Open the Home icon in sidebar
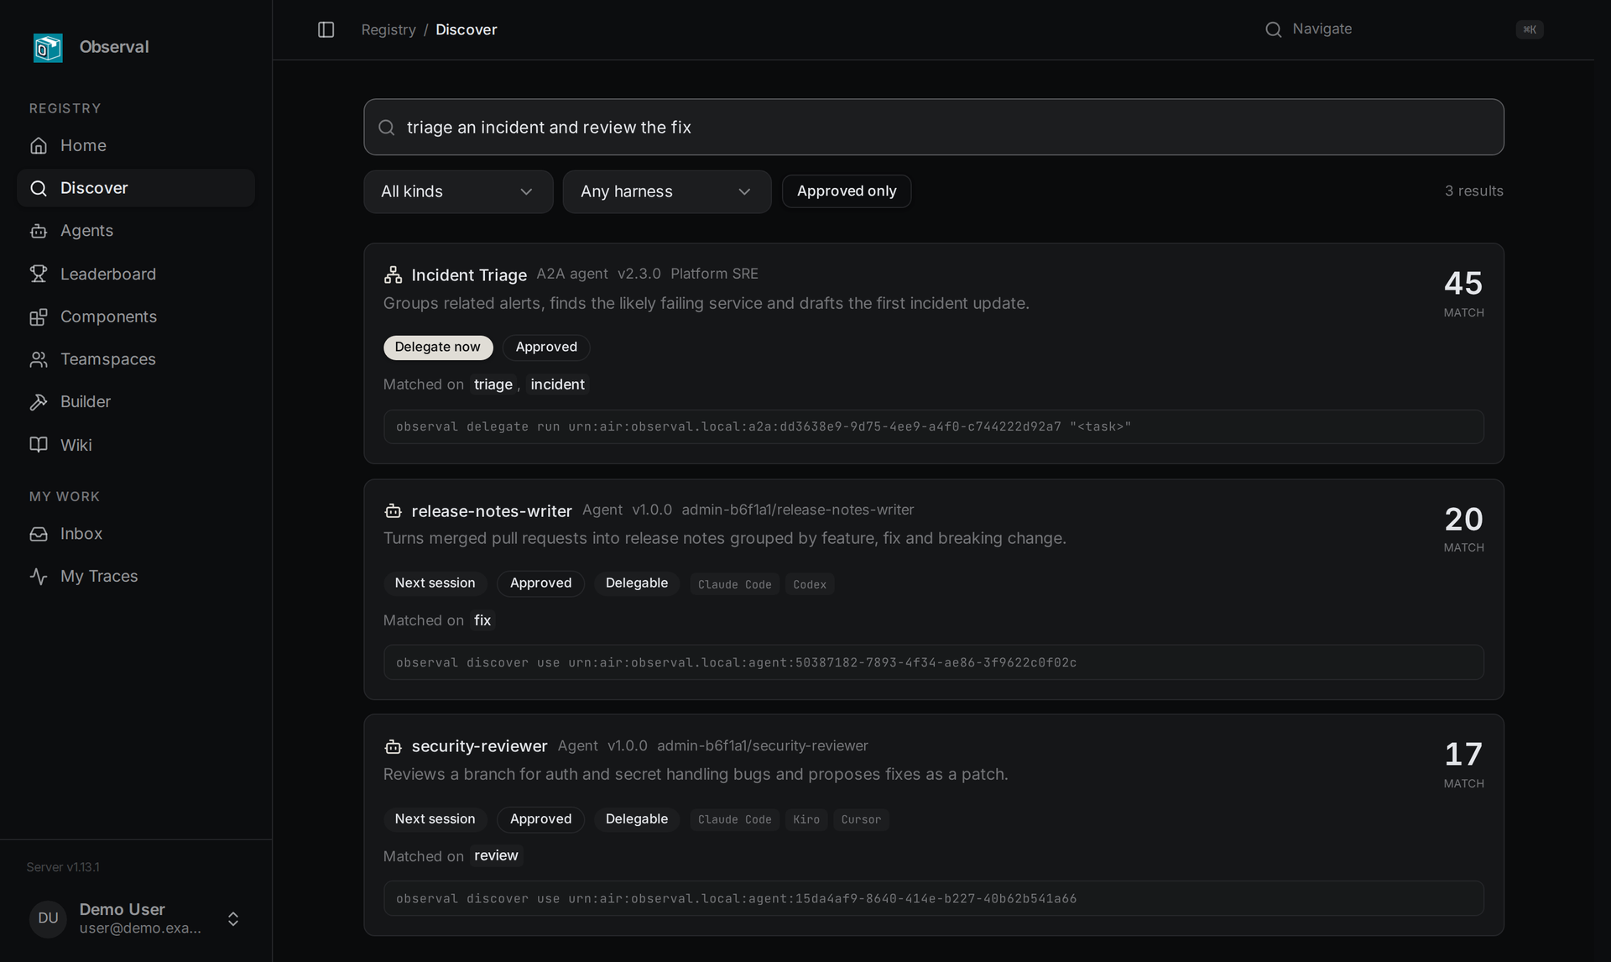The width and height of the screenshot is (1611, 962). click(x=39, y=145)
